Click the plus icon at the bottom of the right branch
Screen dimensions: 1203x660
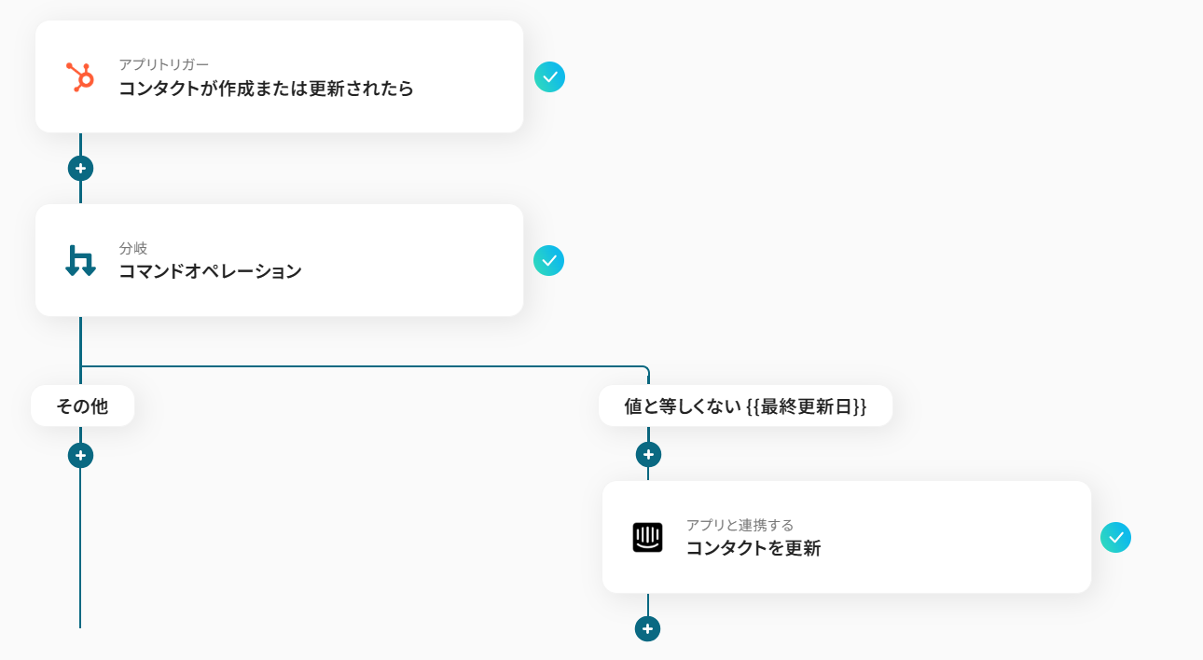[x=647, y=629]
